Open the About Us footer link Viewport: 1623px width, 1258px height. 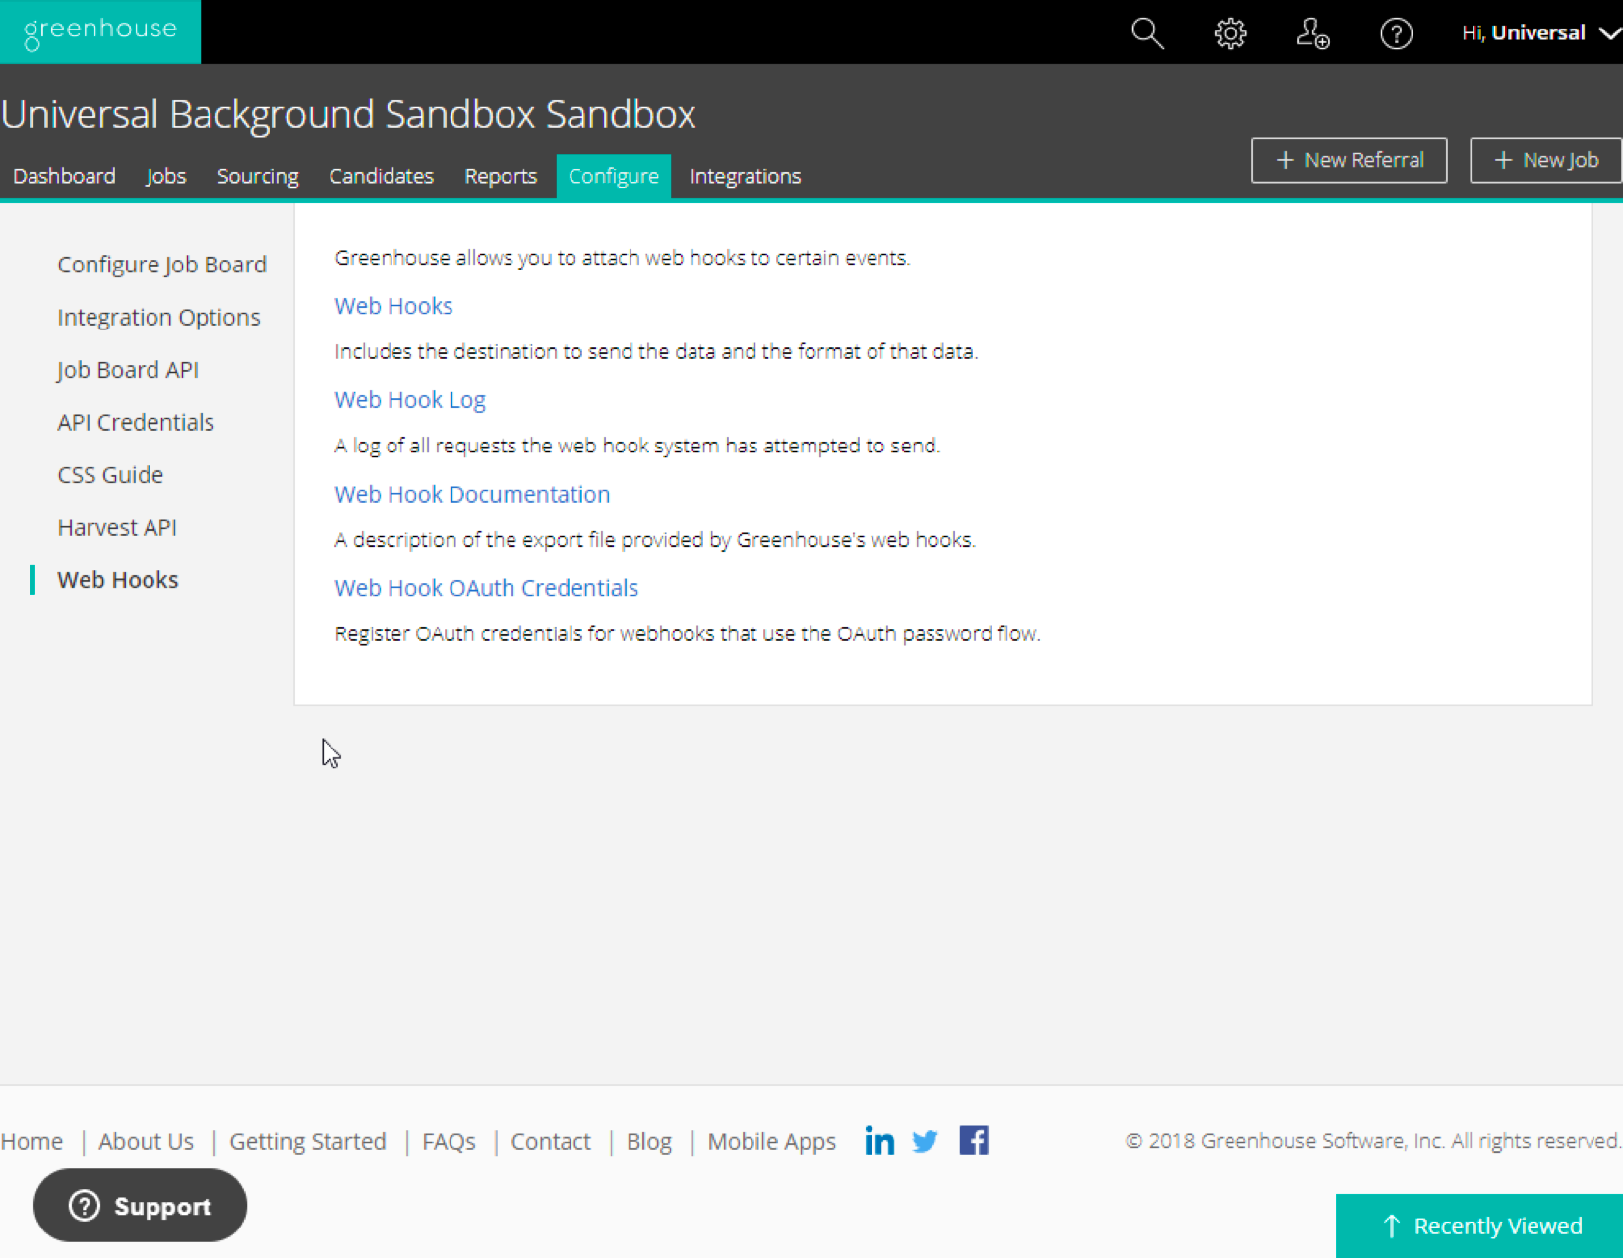tap(146, 1141)
